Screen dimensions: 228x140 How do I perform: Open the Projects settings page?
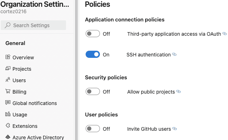[x=22, y=69]
